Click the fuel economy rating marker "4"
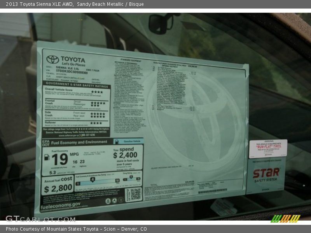Viewport: 311px width, 233px height. (x=93, y=179)
